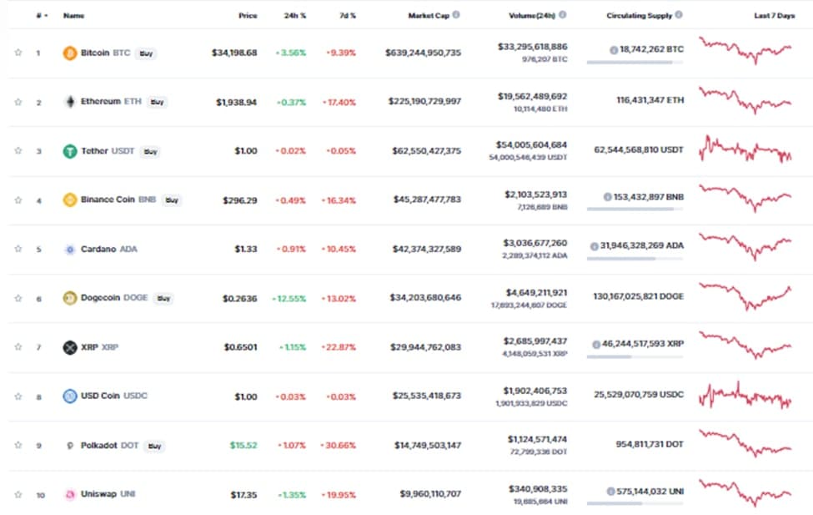Screen dimensions: 813x515
Task: Click the Buy button next to Bitcoin
Action: pos(145,53)
